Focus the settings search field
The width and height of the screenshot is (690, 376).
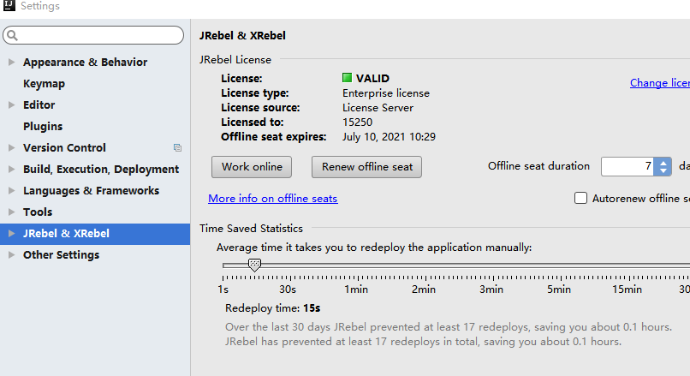(98, 36)
